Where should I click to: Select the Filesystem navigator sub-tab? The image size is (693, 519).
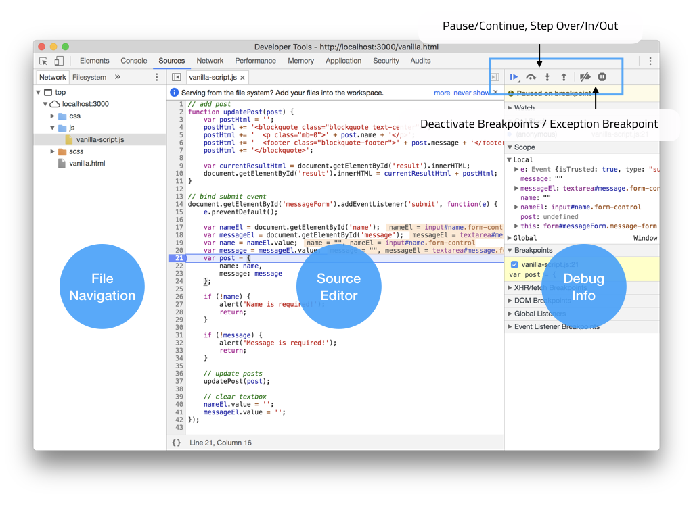[89, 77]
